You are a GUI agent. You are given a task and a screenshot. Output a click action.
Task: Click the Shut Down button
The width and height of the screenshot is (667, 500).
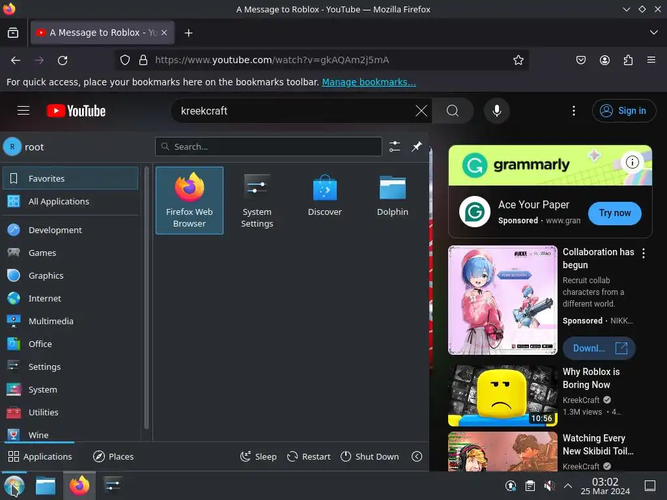point(370,456)
